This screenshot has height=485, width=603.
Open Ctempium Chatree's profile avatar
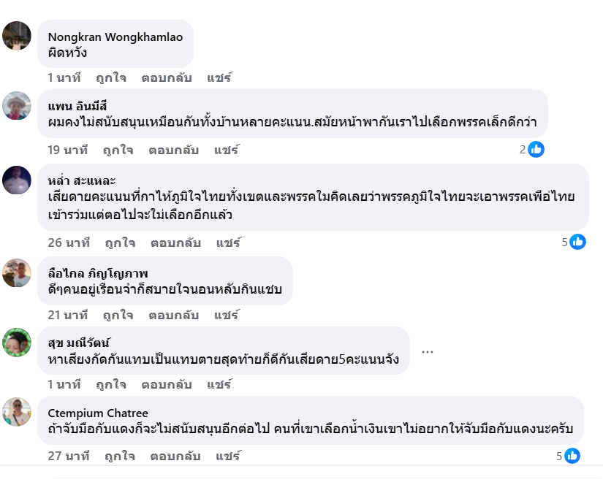coord(17,412)
